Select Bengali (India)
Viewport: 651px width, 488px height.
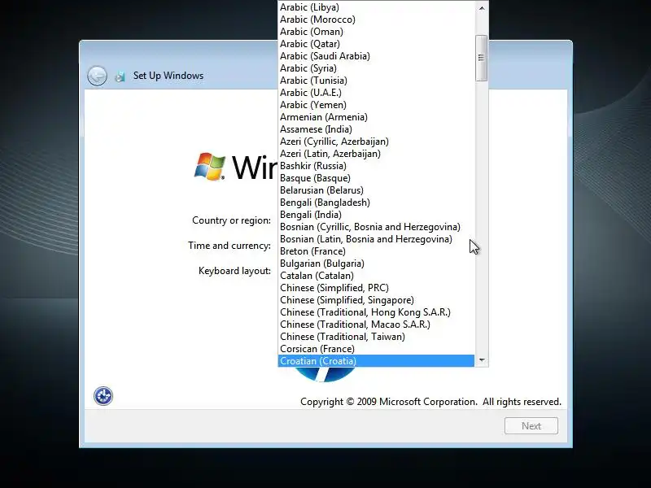[x=376, y=215]
